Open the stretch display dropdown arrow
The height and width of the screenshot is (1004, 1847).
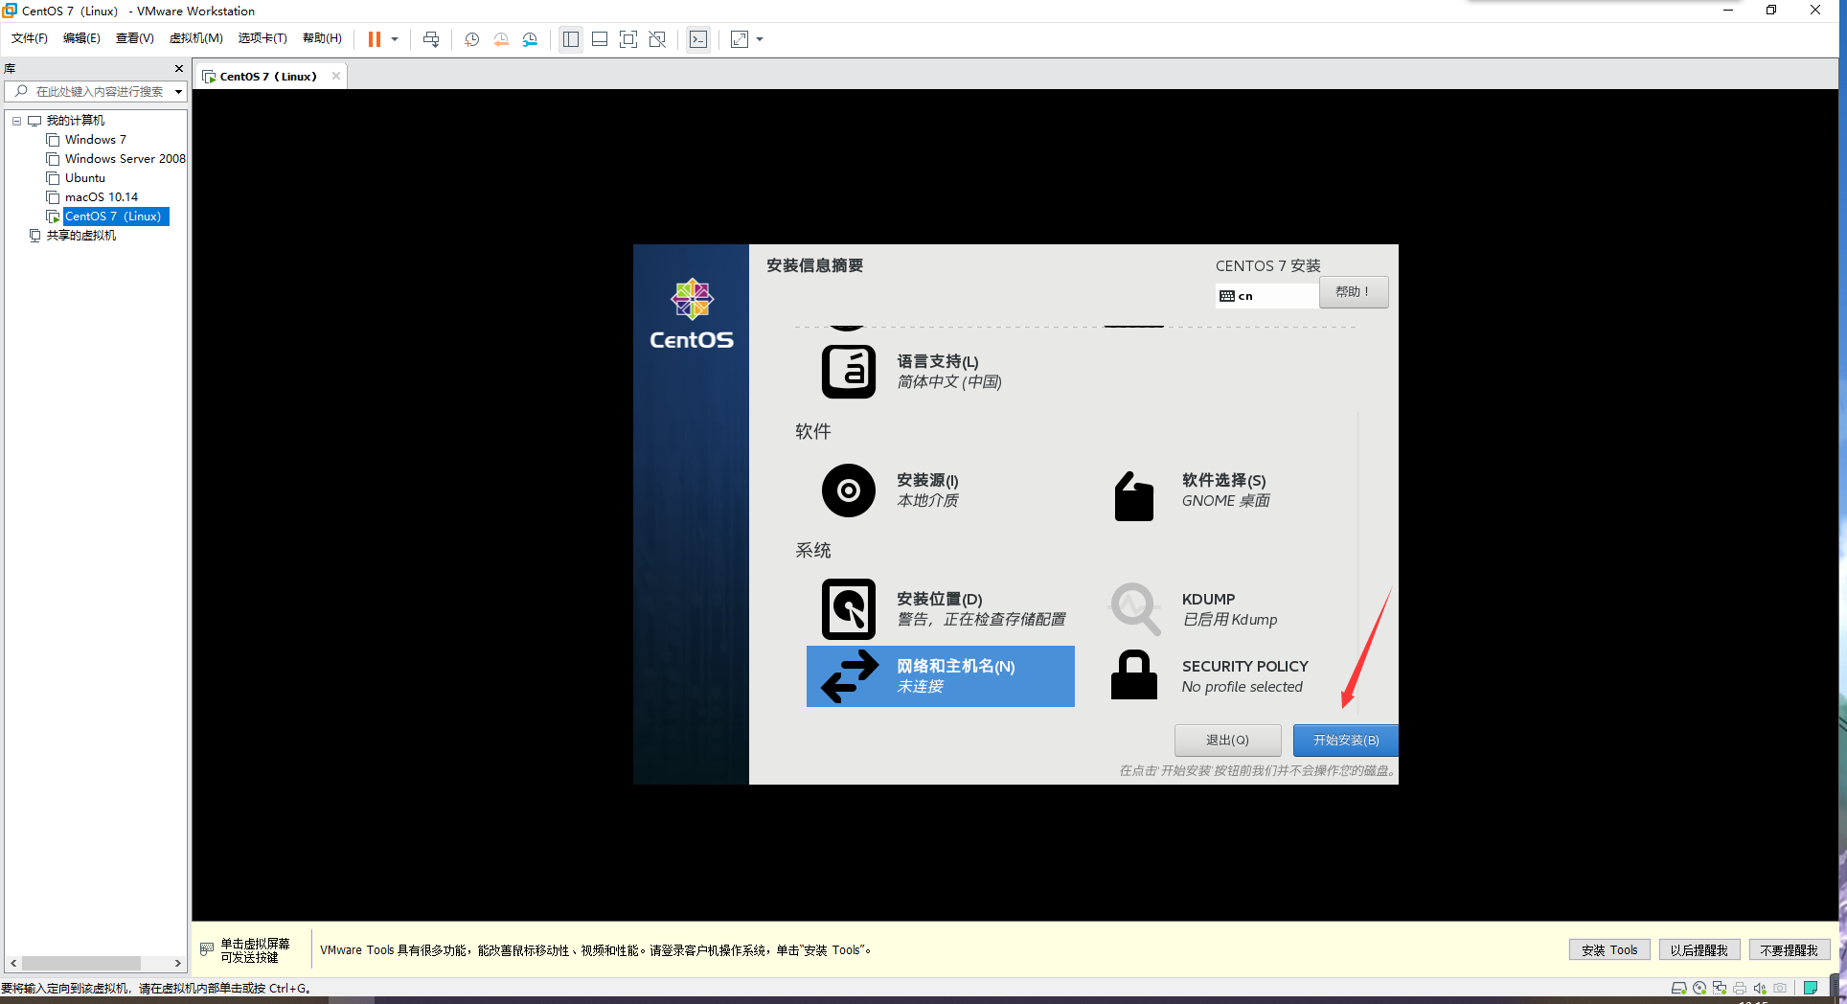tap(760, 39)
